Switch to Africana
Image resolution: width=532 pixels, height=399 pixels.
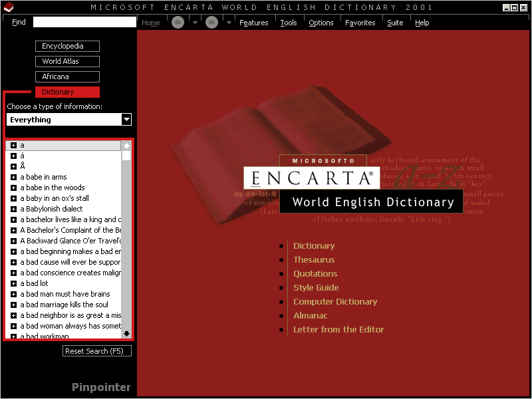click(x=67, y=76)
